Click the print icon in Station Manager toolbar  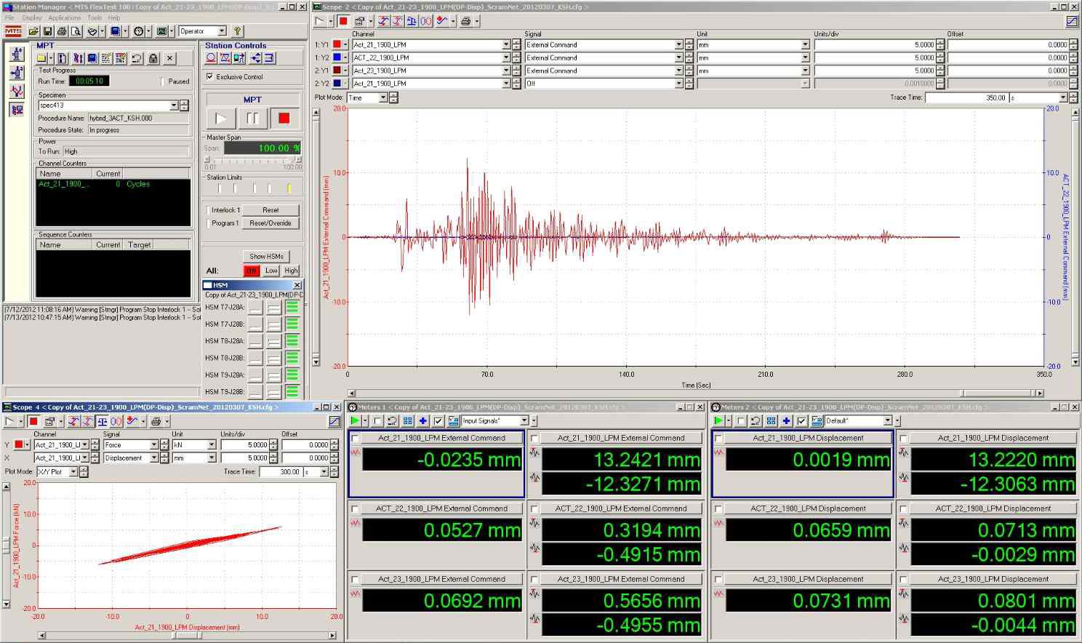point(62,31)
